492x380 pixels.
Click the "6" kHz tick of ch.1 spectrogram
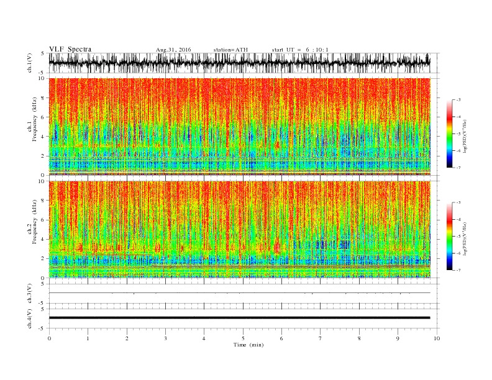(43, 117)
